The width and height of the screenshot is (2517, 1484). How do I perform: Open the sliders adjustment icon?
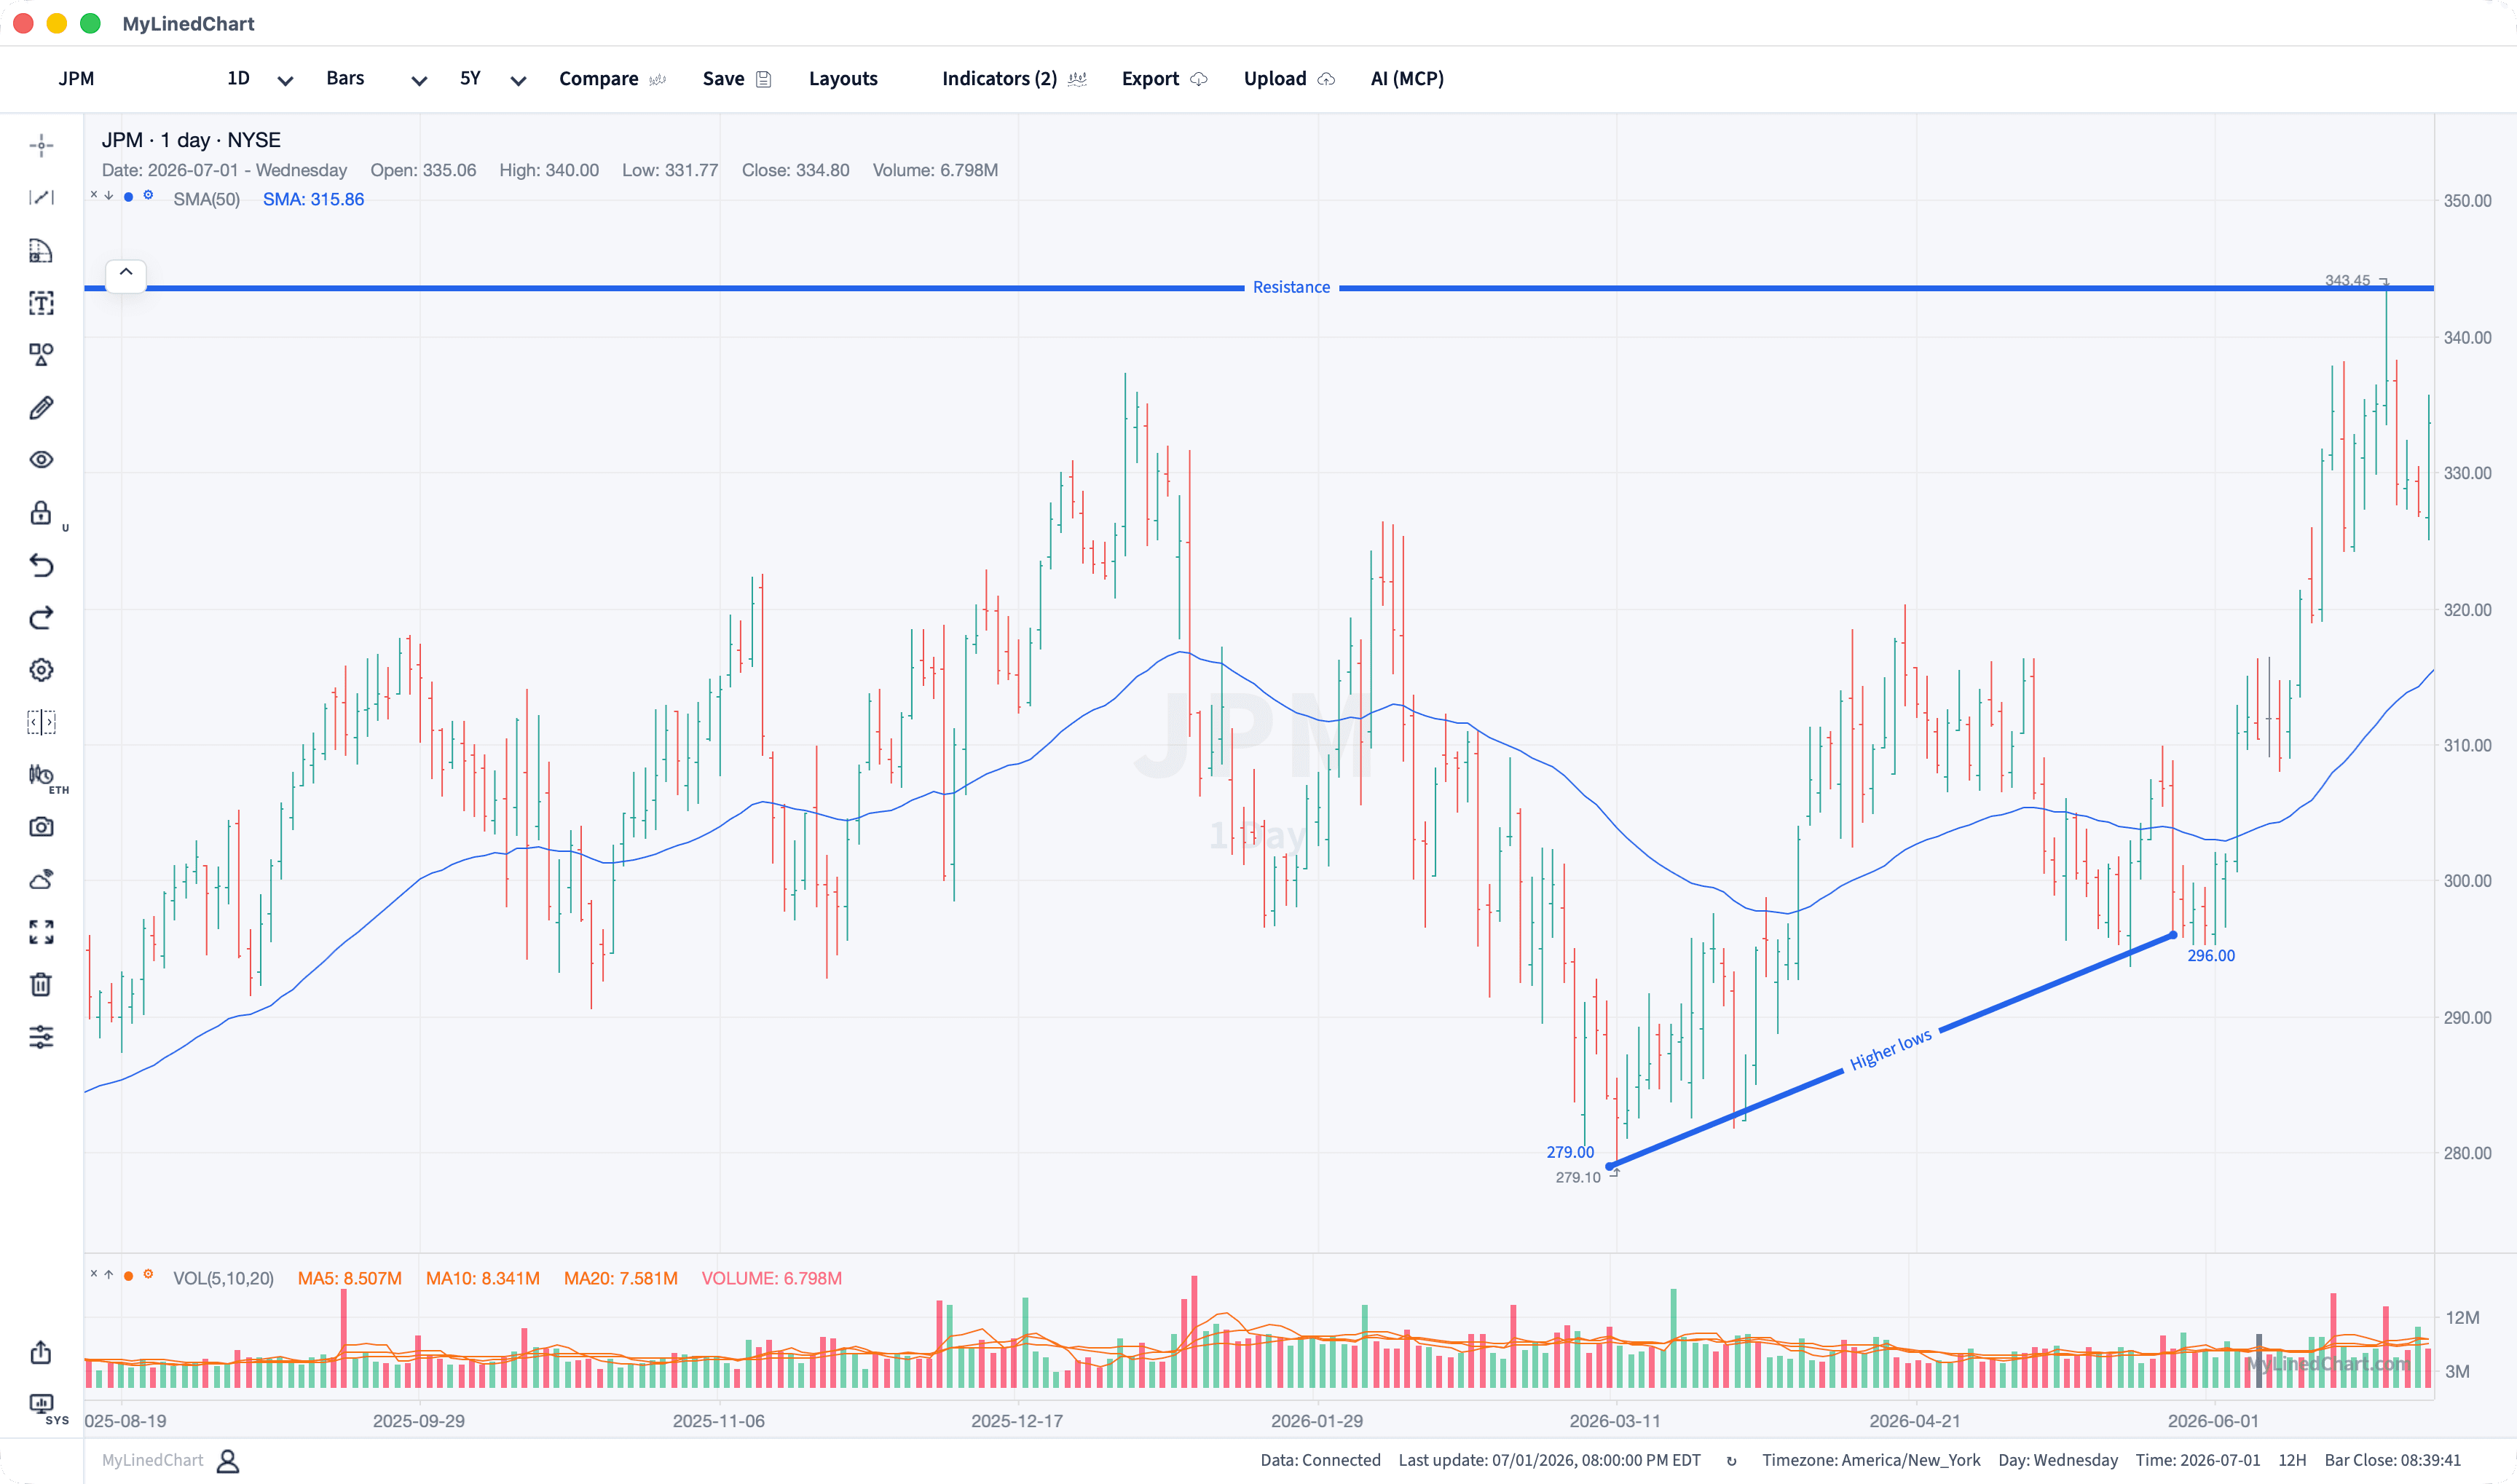(x=41, y=1037)
